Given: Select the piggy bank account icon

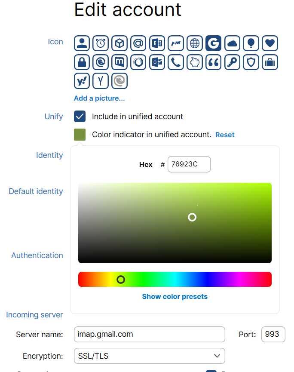Looking at the screenshot, I should pyautogui.click(x=195, y=62).
